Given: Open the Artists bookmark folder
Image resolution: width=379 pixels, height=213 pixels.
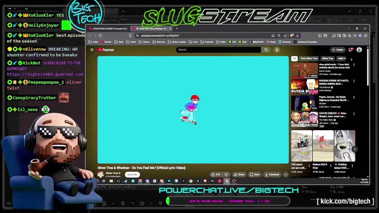Looking at the screenshot, I should pos(93,42).
